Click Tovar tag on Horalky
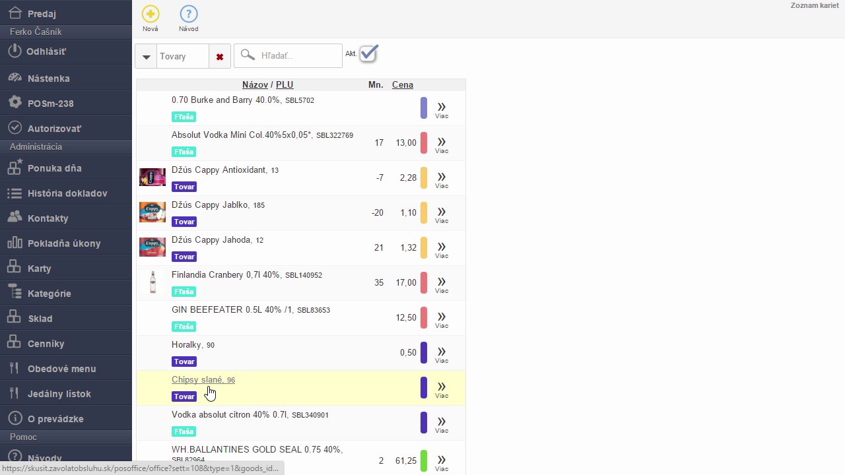This screenshot has width=845, height=475. click(184, 362)
